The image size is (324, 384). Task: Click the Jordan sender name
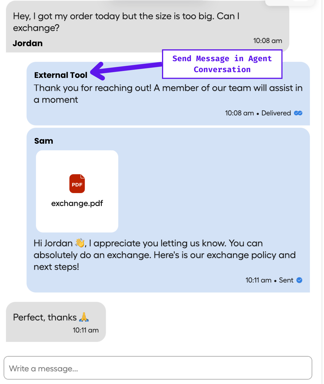pyautogui.click(x=28, y=43)
